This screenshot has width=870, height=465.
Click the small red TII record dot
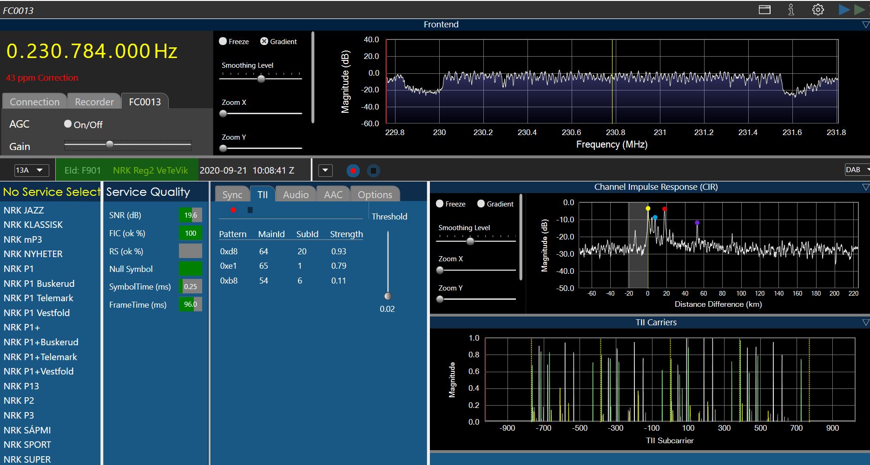point(233,210)
